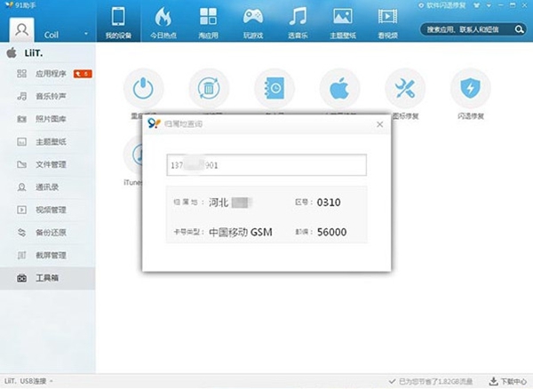This screenshot has height=389, width=533.
Task: Switch to 看视频 video tab
Action: pos(387,21)
